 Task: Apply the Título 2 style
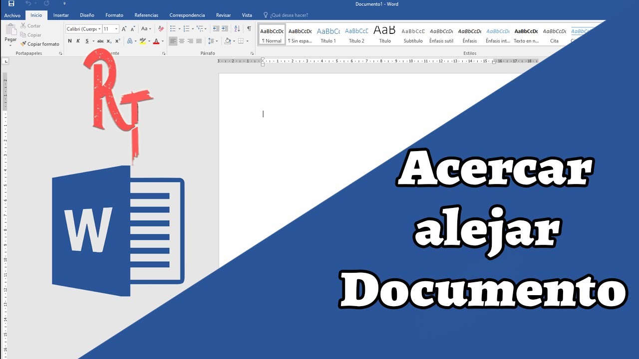click(356, 35)
